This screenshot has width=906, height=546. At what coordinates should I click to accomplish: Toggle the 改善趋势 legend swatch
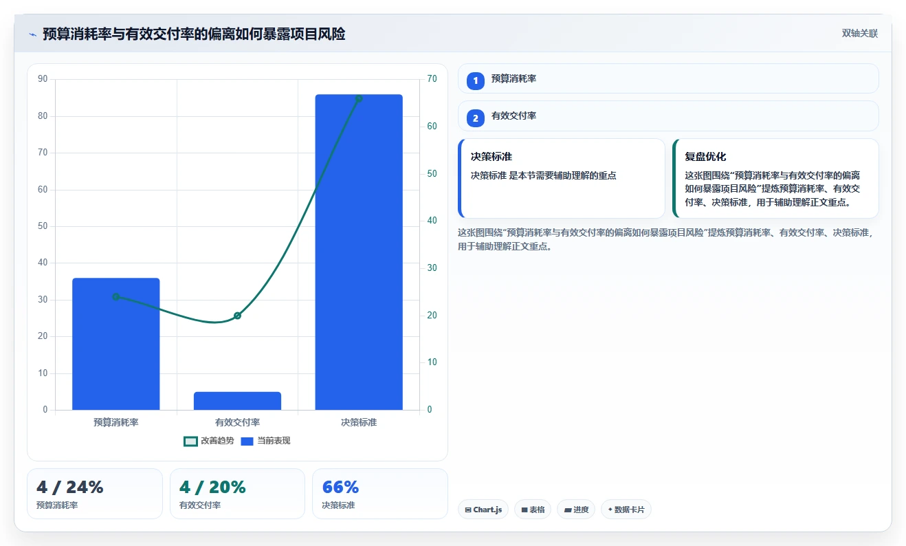click(x=191, y=441)
